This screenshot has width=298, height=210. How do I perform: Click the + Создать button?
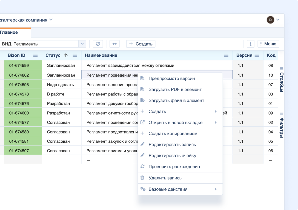click(x=141, y=44)
